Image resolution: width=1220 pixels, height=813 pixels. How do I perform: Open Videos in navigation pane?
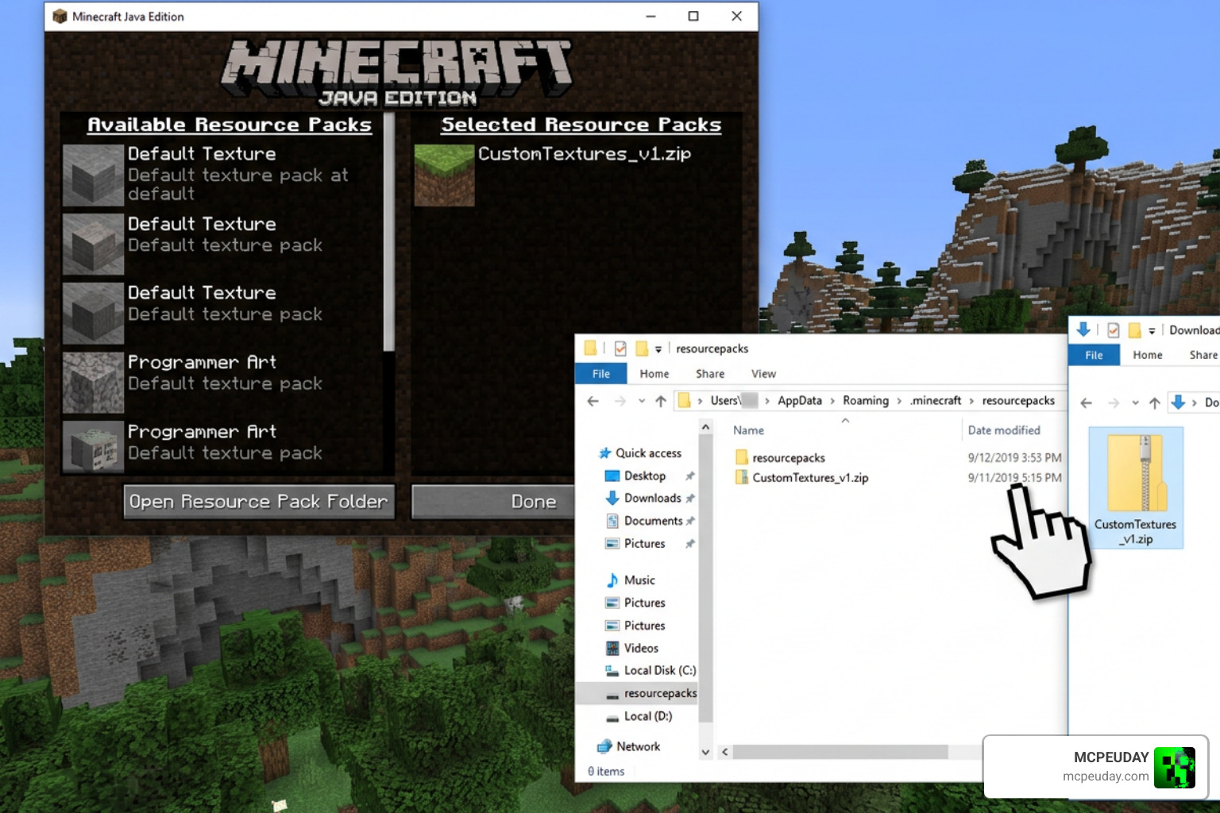(641, 648)
